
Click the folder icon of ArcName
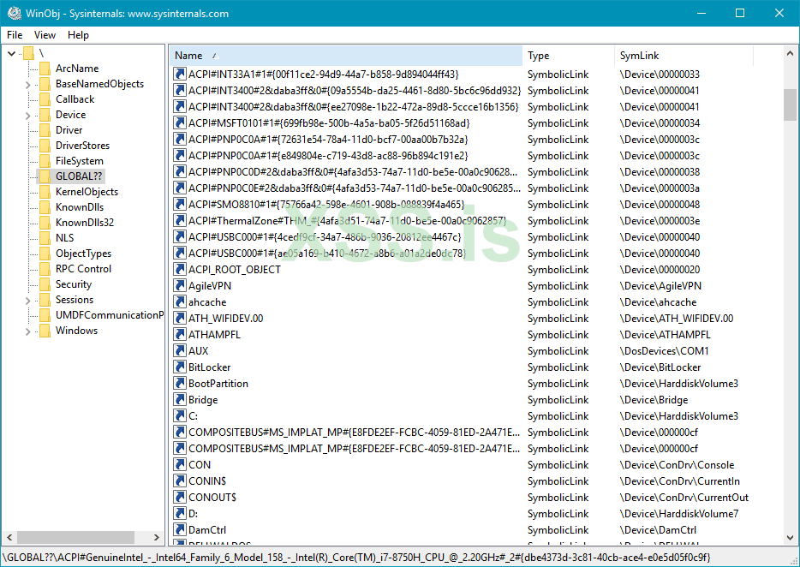45,69
